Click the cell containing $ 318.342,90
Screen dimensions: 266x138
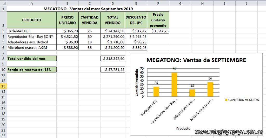click(x=113, y=59)
